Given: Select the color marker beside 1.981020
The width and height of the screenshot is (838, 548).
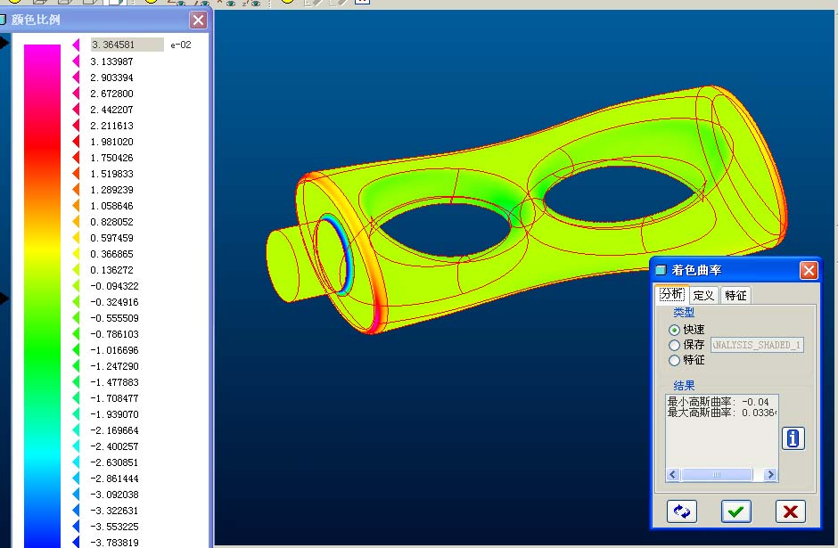Looking at the screenshot, I should 76,142.
